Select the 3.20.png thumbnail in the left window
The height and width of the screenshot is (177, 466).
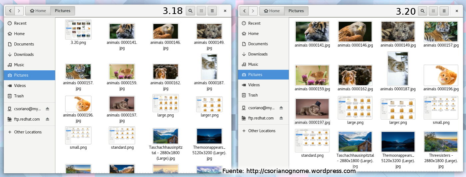coord(78,29)
